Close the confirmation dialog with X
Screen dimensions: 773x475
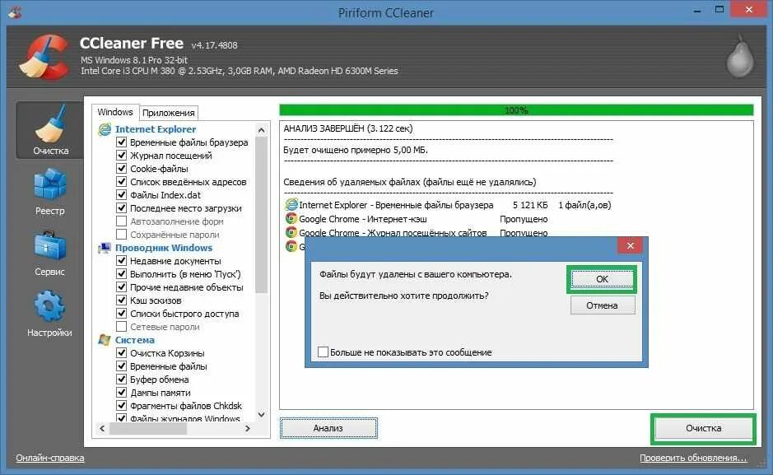630,245
